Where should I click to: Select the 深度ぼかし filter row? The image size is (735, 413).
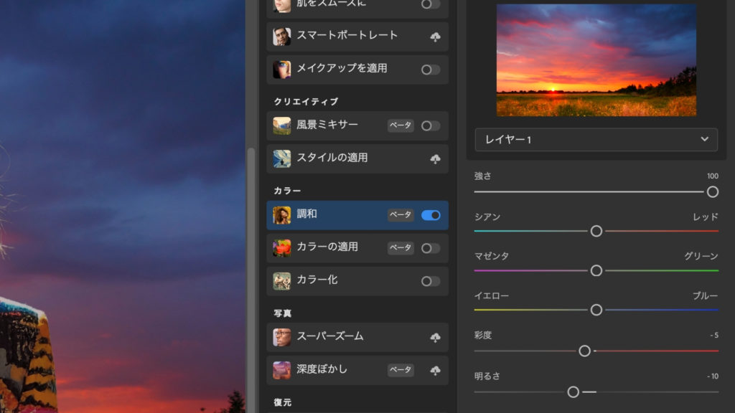330,370
